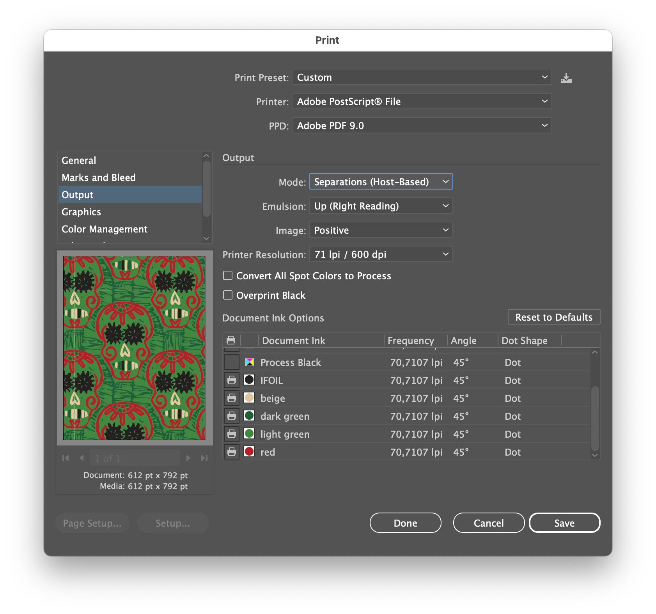The height and width of the screenshot is (614, 656).
Task: Open the Print Preset dropdown
Action: (422, 77)
